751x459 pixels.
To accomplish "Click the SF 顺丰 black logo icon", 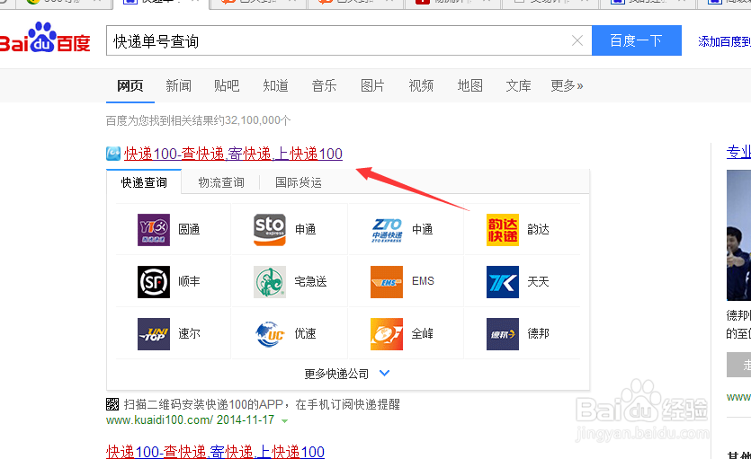I will coord(153,282).
